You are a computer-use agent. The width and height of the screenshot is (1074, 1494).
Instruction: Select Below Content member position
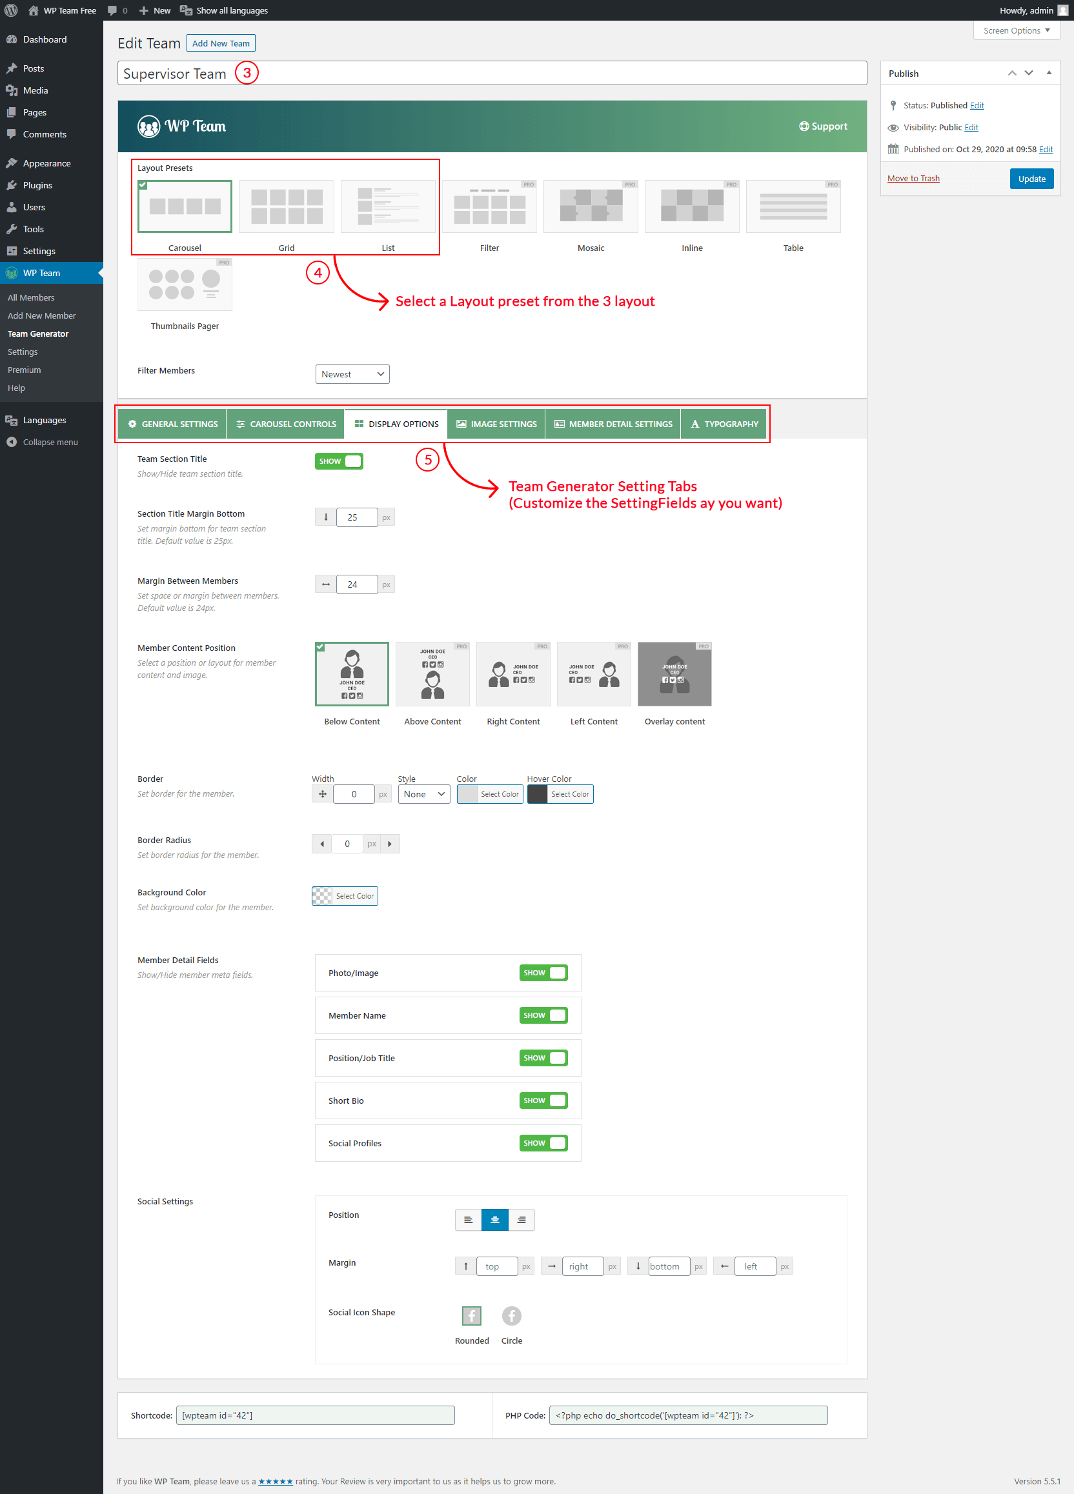352,674
